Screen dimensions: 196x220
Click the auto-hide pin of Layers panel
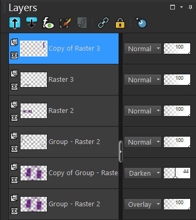tap(190, 7)
